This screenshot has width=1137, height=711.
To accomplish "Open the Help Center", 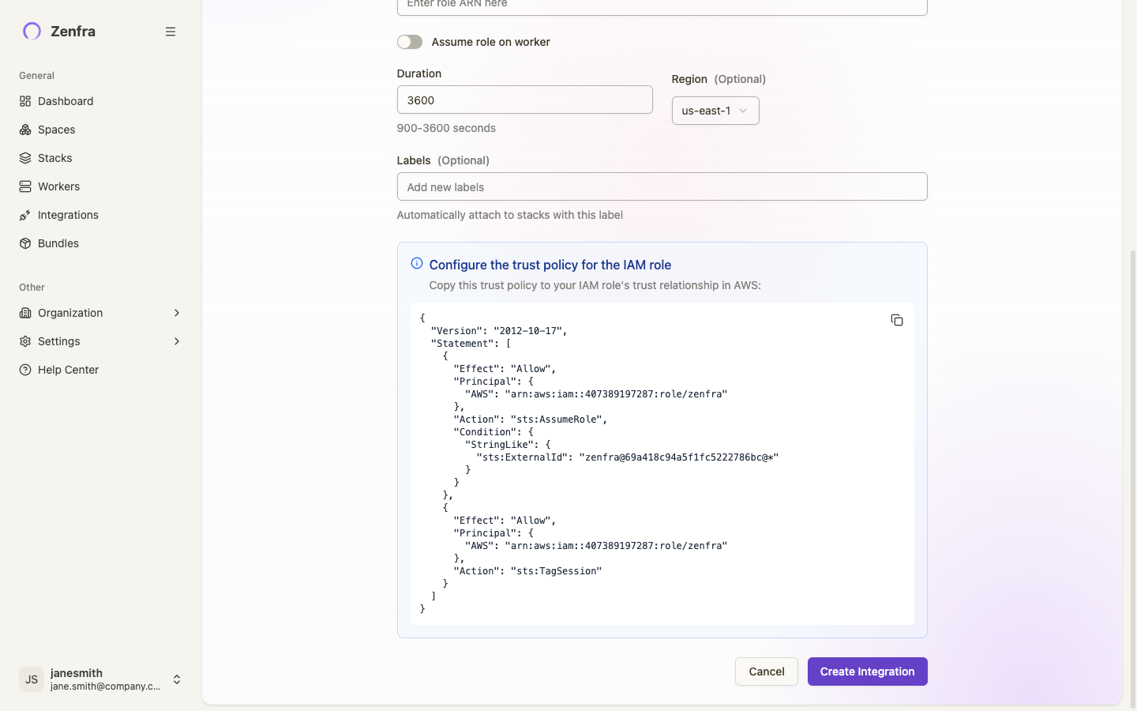I will [x=68, y=370].
